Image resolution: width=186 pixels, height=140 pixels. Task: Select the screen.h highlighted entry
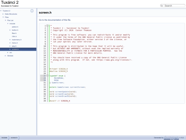15,49
